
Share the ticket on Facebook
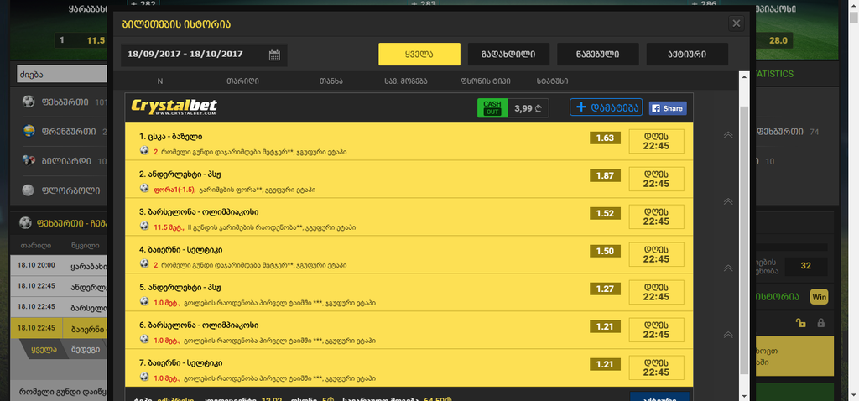click(668, 108)
